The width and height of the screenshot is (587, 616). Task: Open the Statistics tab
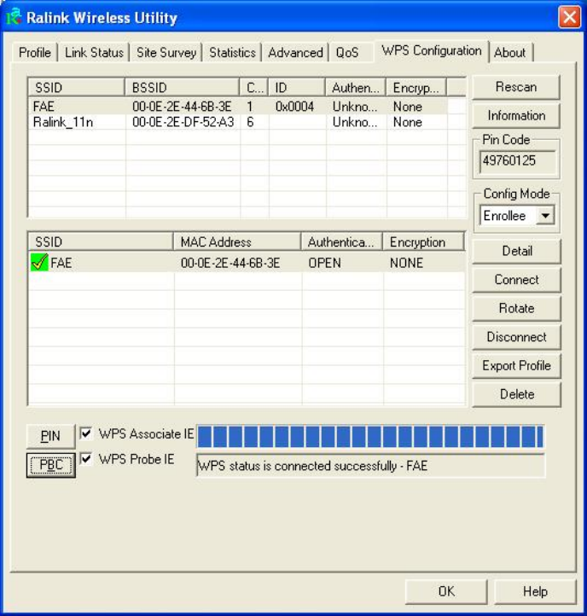(232, 52)
